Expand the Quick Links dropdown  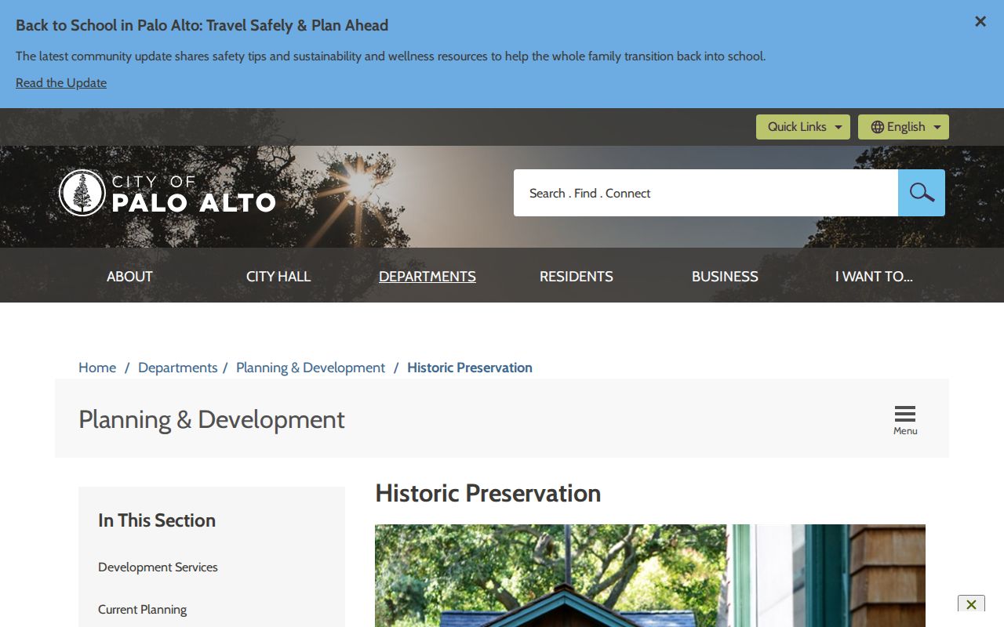pos(803,127)
